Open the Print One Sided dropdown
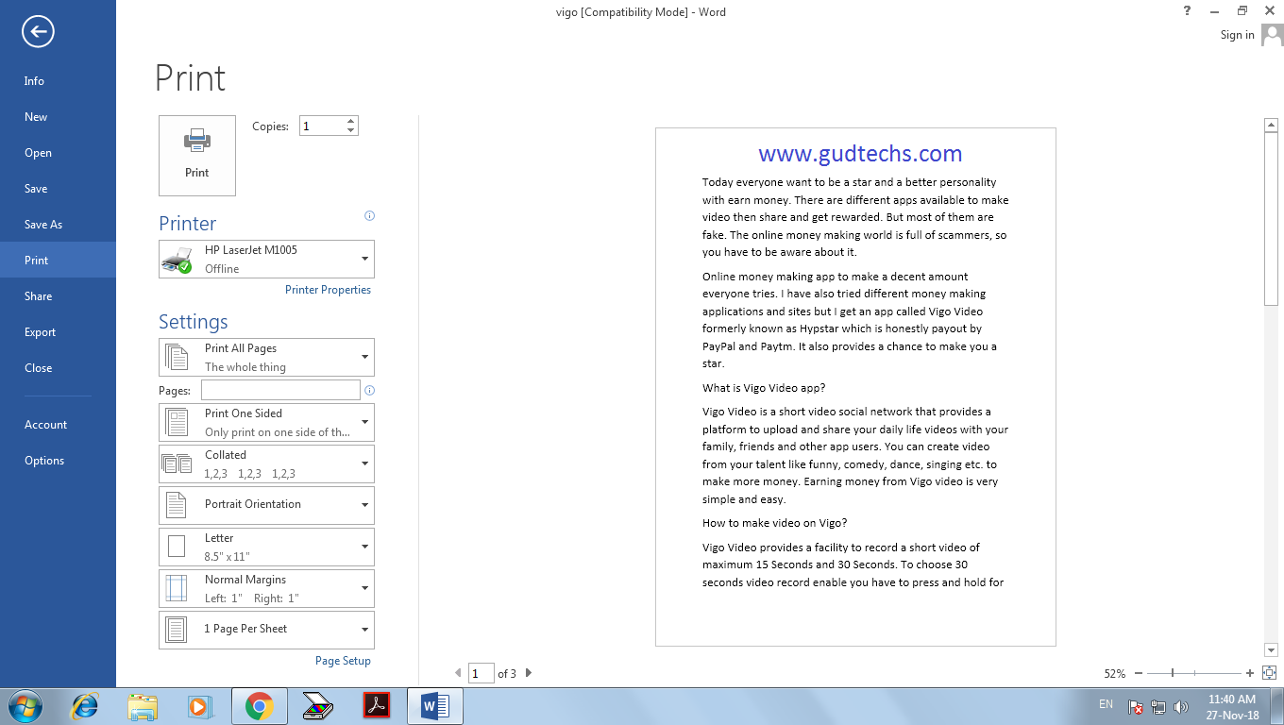This screenshot has width=1284, height=725. coord(266,422)
